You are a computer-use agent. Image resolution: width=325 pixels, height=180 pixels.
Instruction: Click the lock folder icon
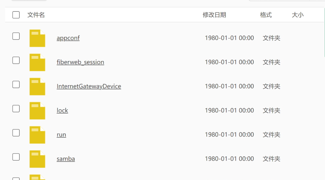pos(37,111)
